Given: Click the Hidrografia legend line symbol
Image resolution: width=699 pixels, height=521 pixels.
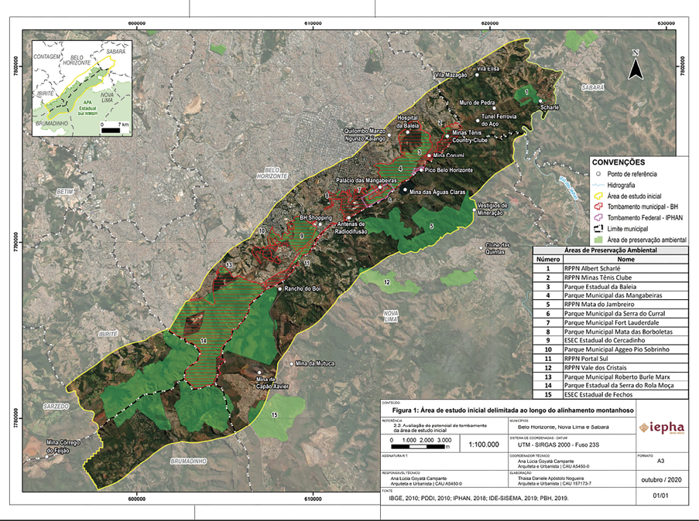Looking at the screenshot, I should (597, 186).
